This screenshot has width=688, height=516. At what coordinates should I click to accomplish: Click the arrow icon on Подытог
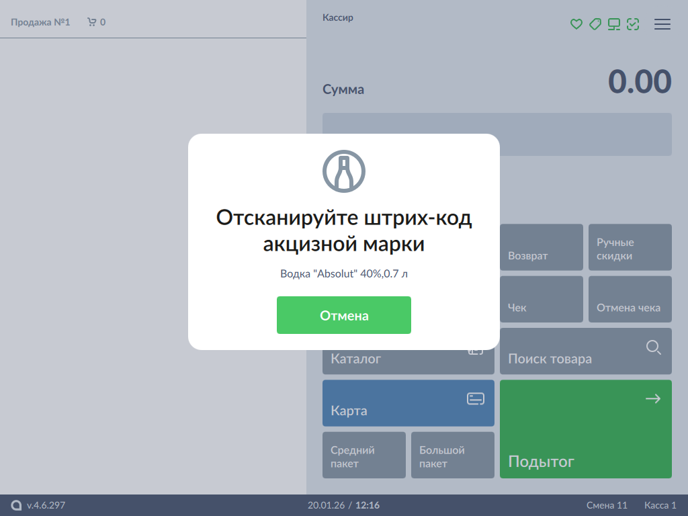point(652,399)
